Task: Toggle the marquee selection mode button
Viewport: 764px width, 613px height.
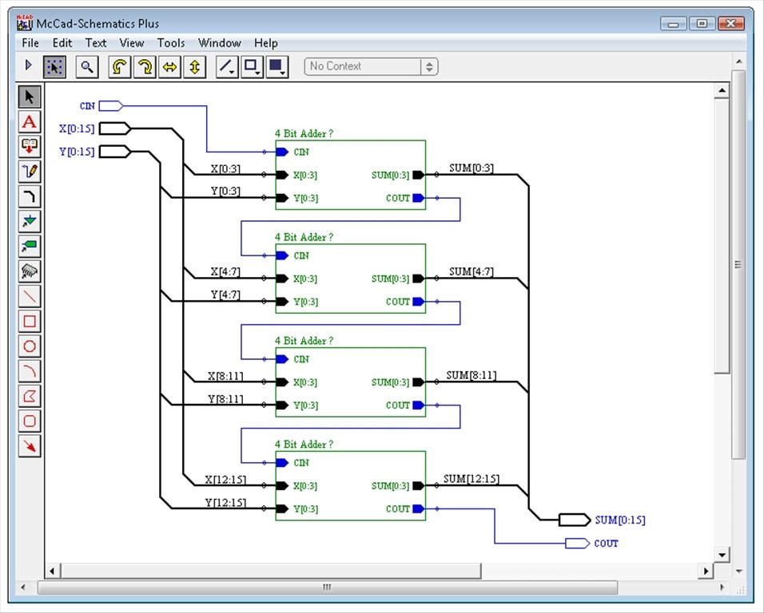Action: coord(54,67)
